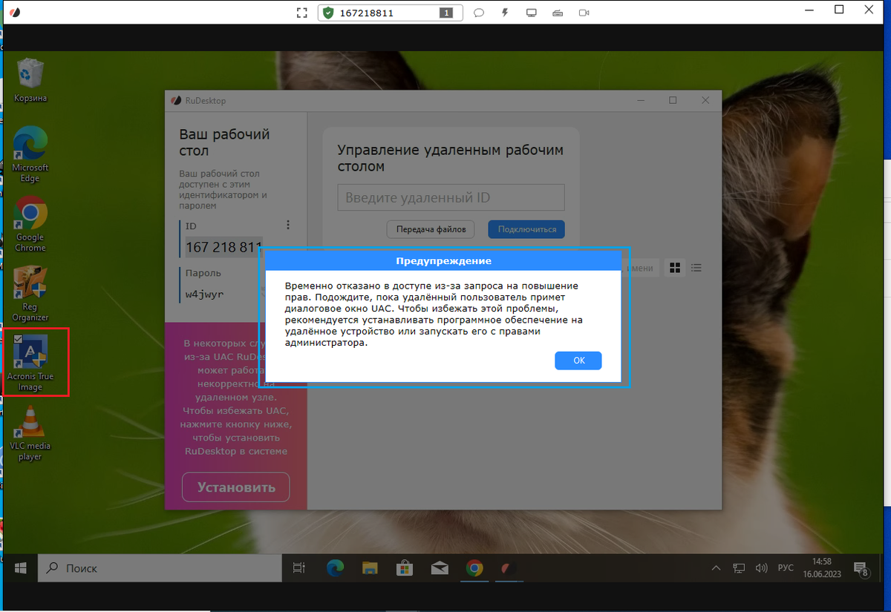Click the camera recording icon in session toolbar
This screenshot has width=891, height=612.
tap(584, 13)
